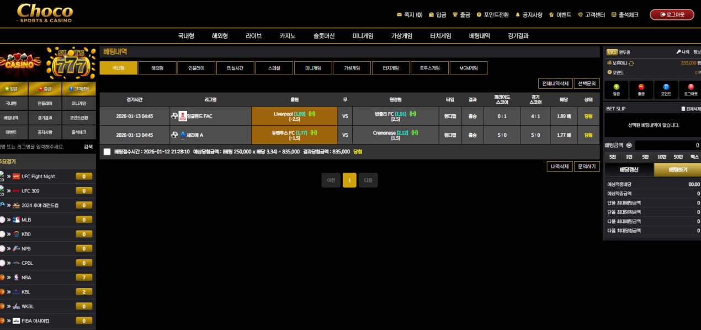Open the Slots 777 banner
Image resolution: width=701 pixels, height=330 pixels.
coord(71,63)
